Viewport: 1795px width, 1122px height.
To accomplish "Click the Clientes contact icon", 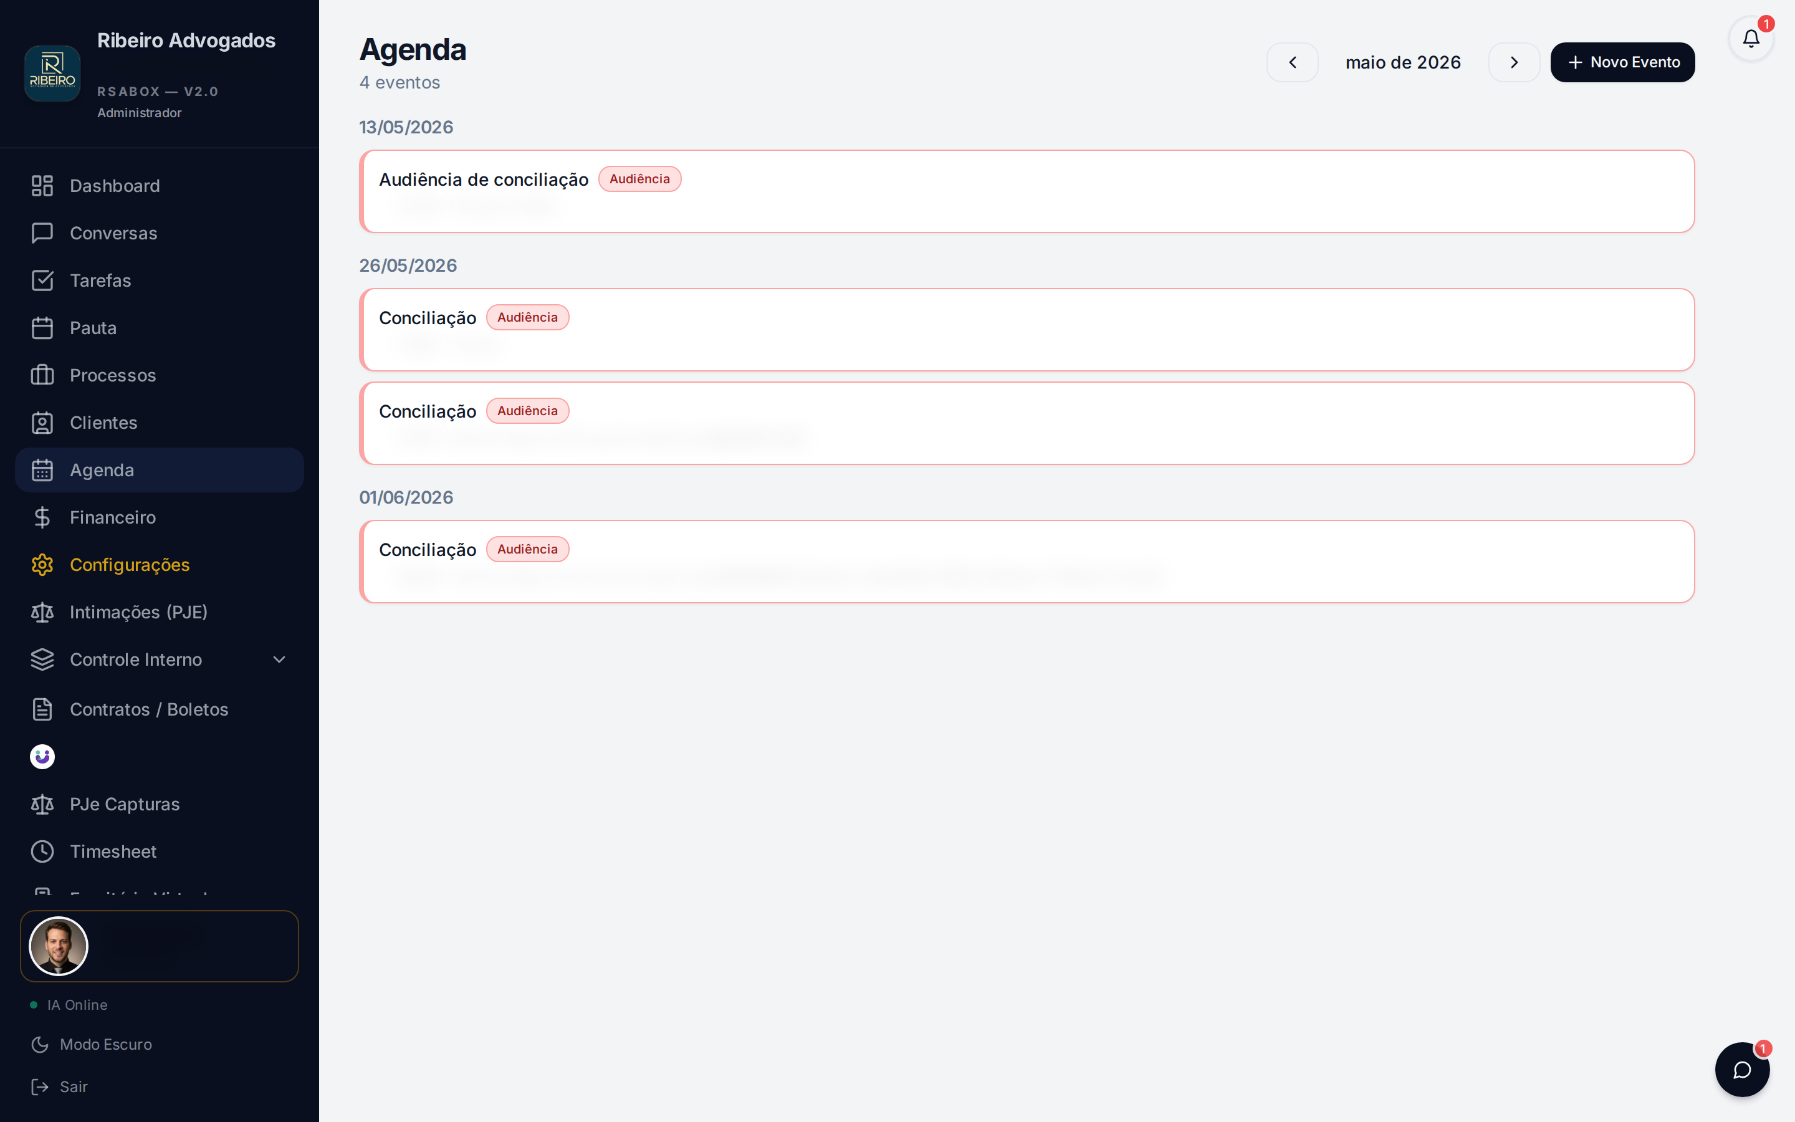I will click(42, 423).
